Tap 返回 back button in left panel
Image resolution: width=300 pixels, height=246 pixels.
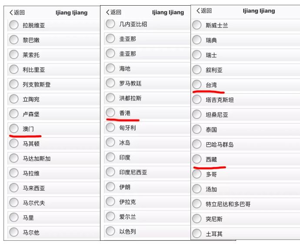click(17, 13)
